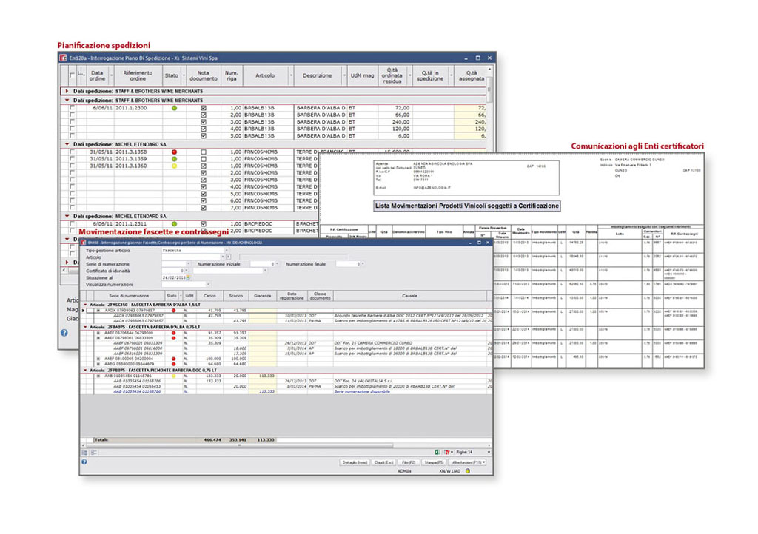Click the Chiudi (Esc) button
The width and height of the screenshot is (758, 534).
384,462
